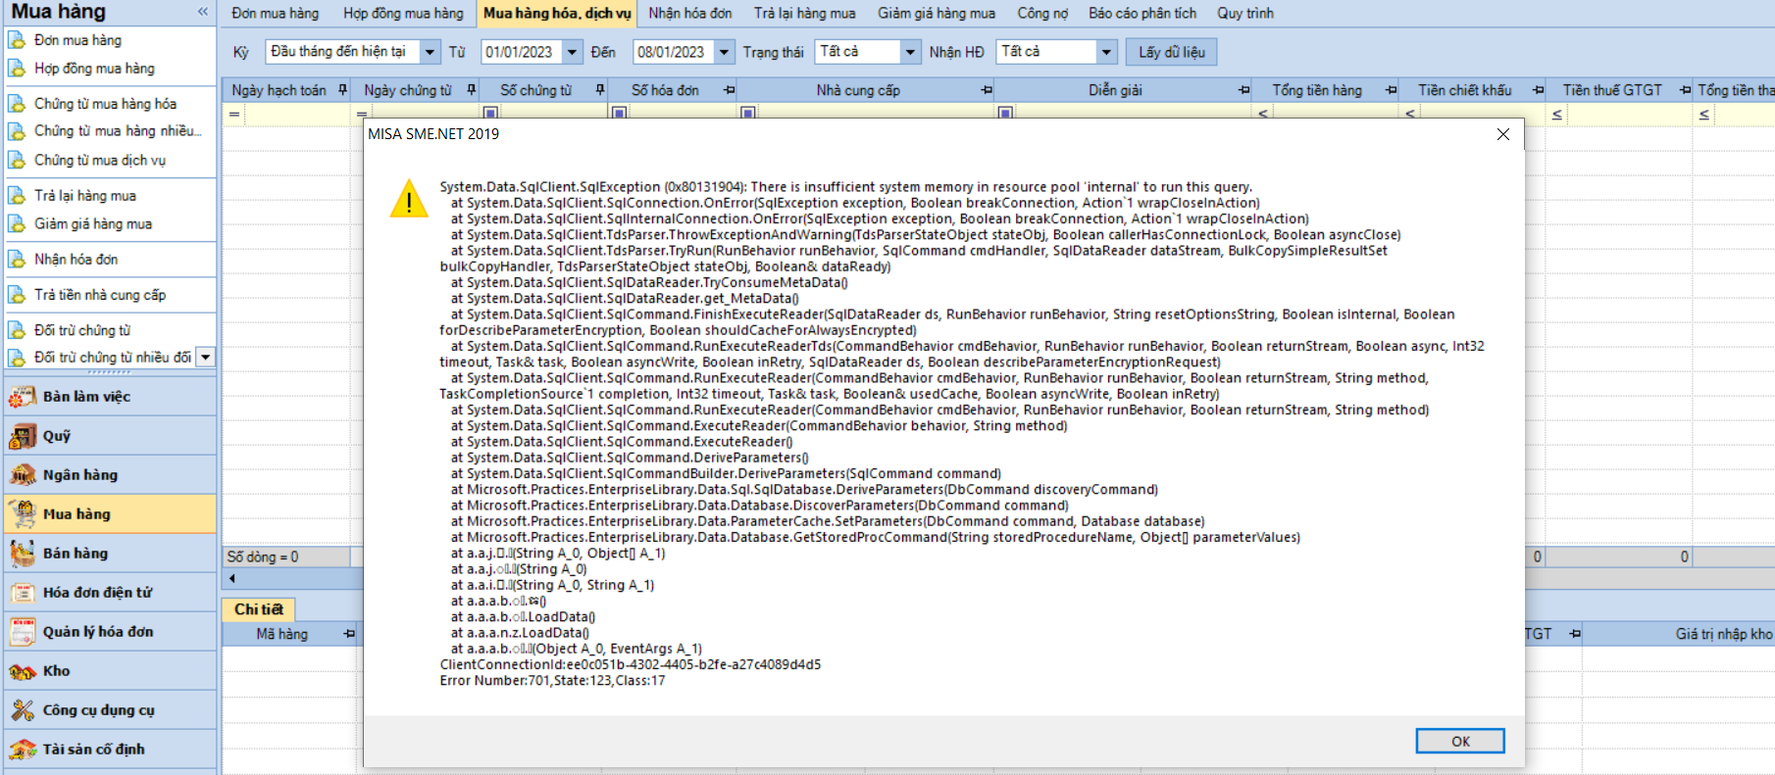Click the equals filter operator under Ngày hạch toán
This screenshot has width=1775, height=775.
coord(234,115)
